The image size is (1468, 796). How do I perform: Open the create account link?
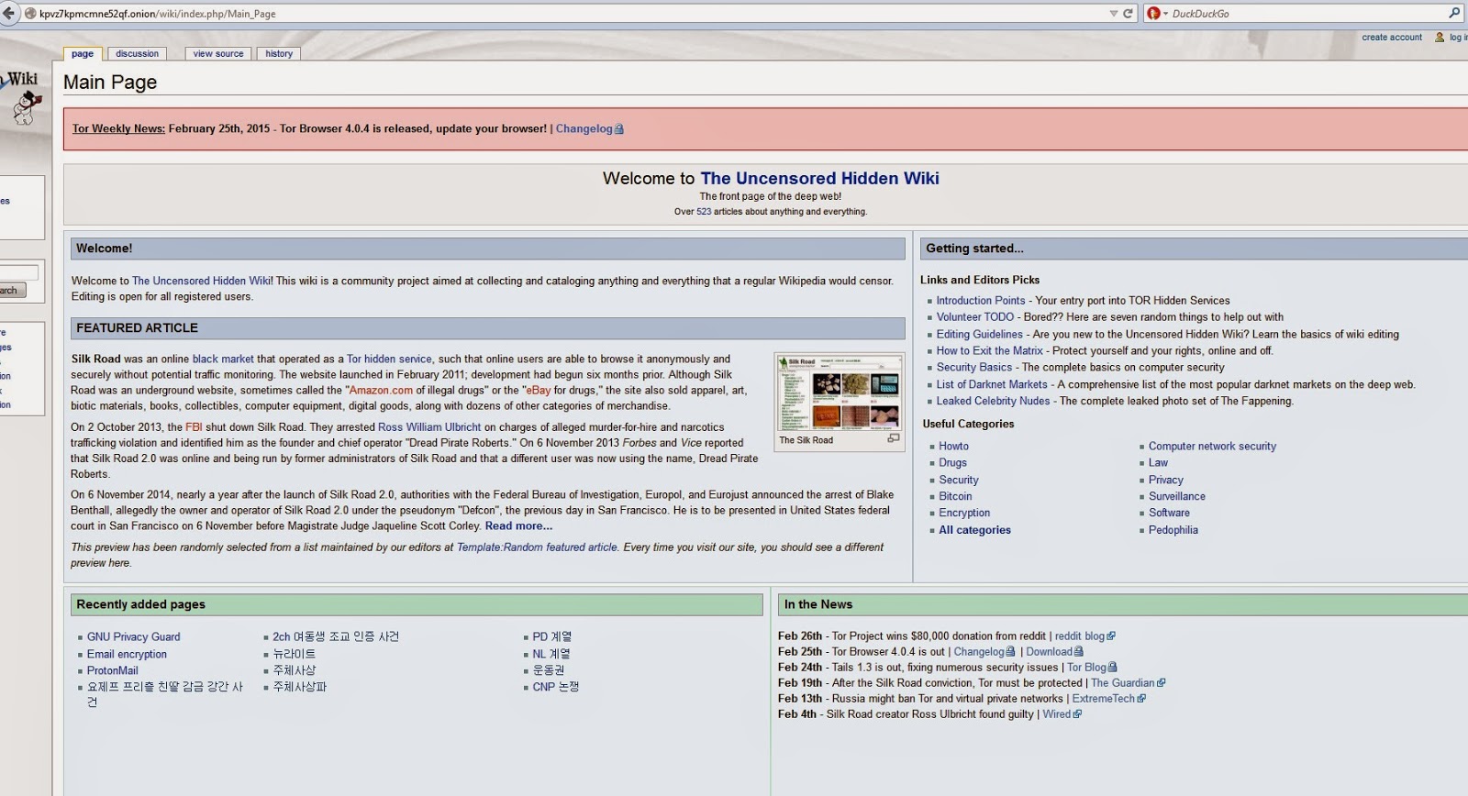point(1392,38)
